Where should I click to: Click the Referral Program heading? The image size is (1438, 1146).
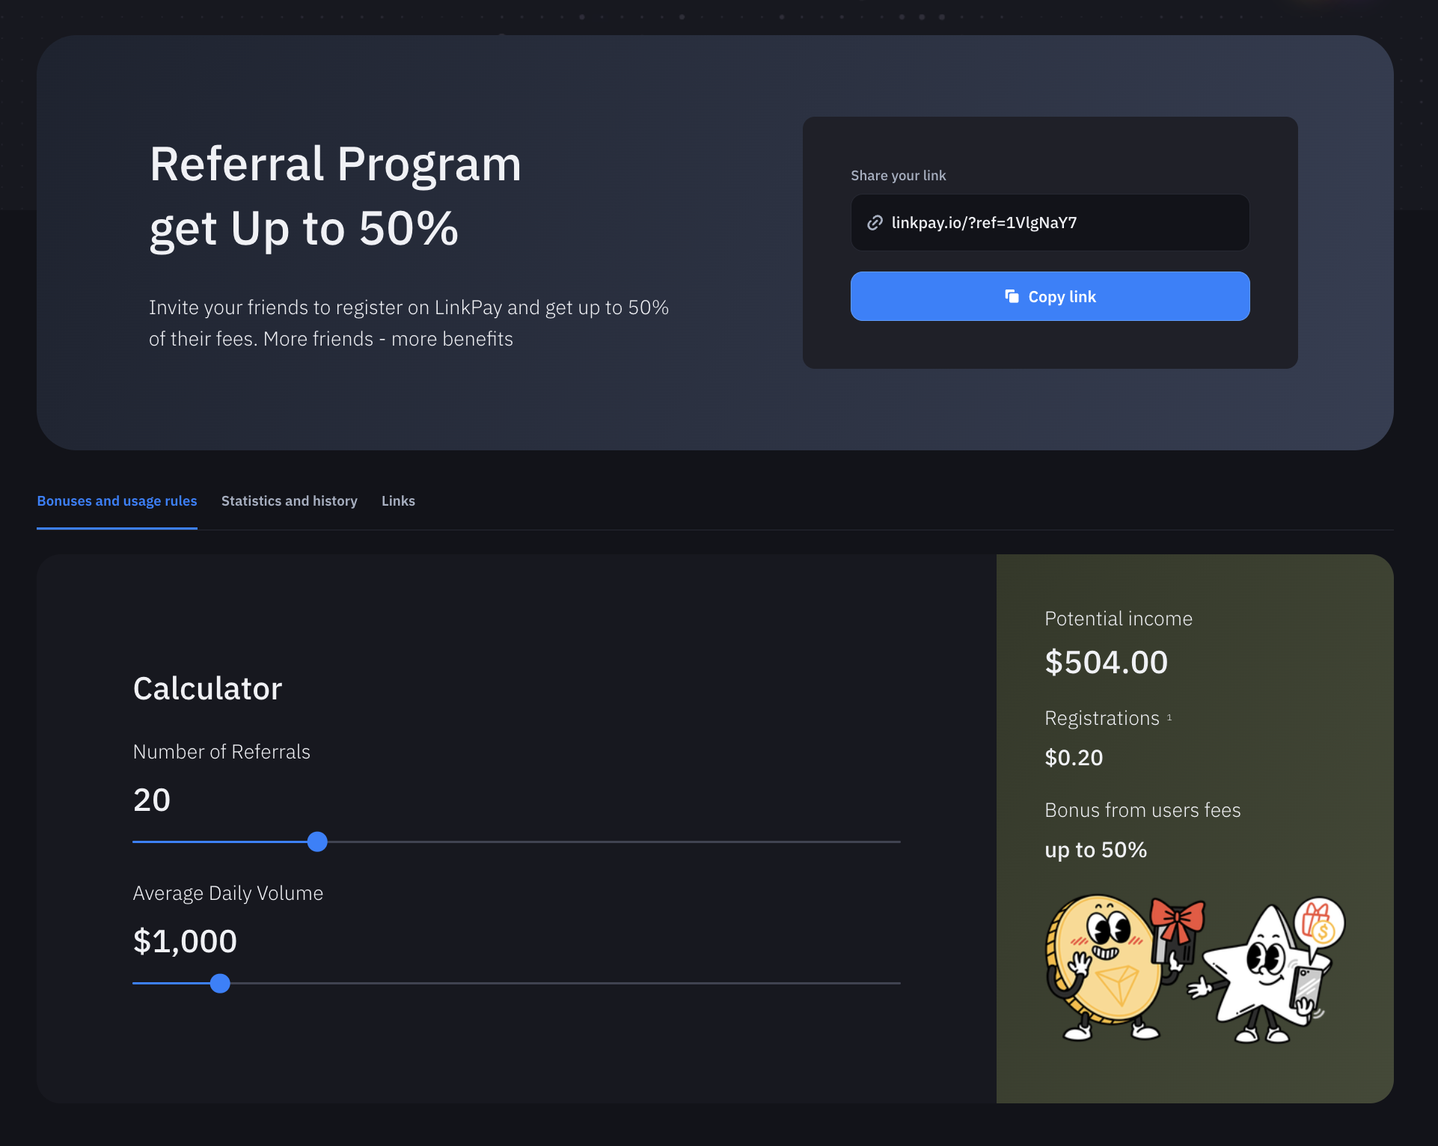point(335,164)
